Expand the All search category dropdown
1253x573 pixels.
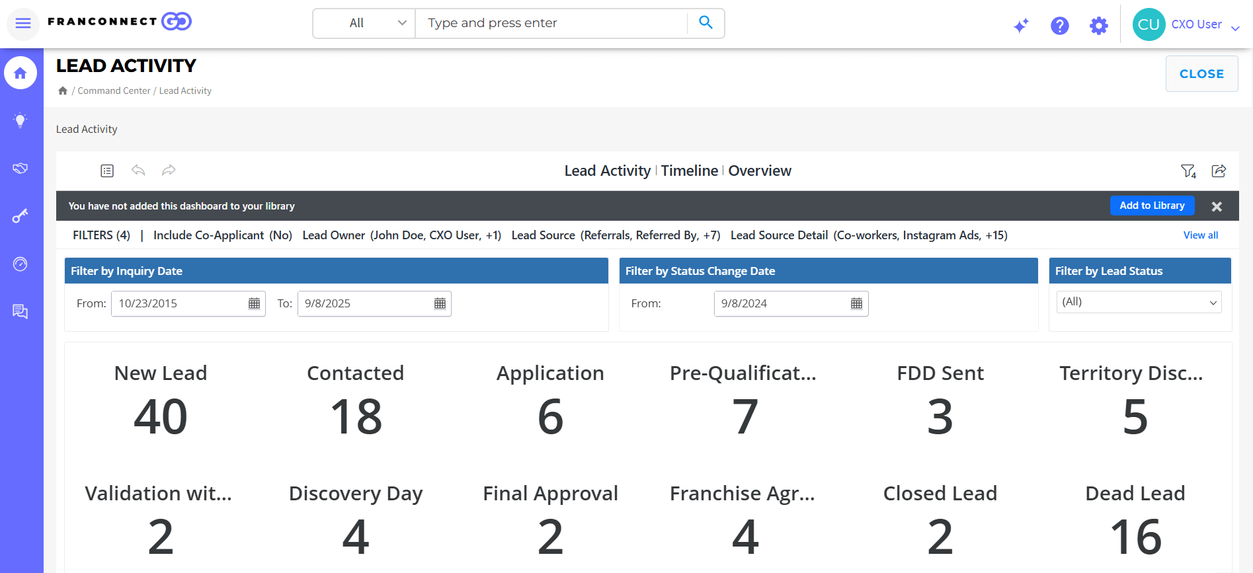click(x=364, y=23)
